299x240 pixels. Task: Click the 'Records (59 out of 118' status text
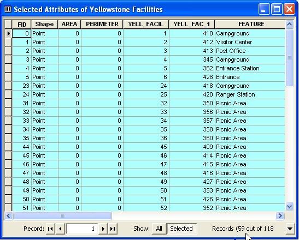coord(243,229)
